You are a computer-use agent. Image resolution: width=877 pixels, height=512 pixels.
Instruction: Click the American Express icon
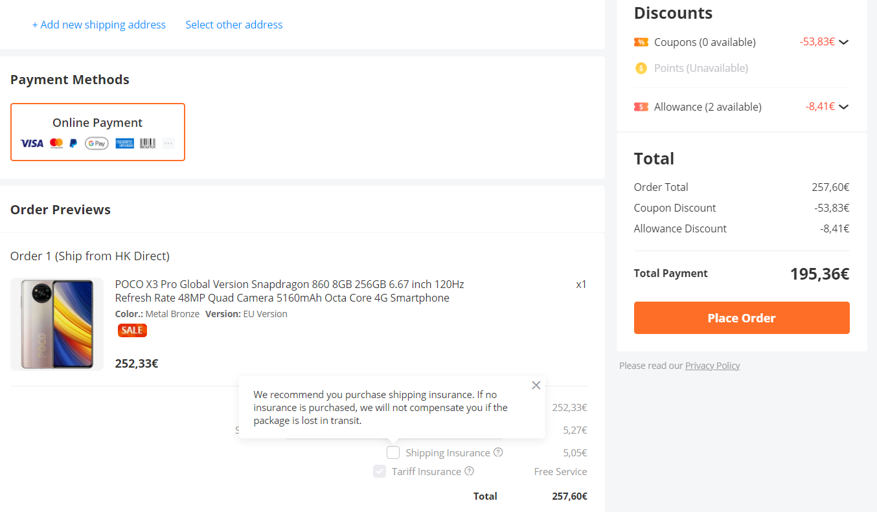(125, 143)
